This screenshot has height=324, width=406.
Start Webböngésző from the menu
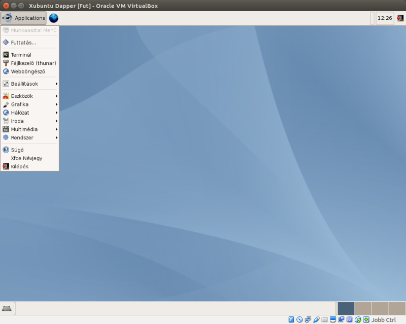[30, 71]
